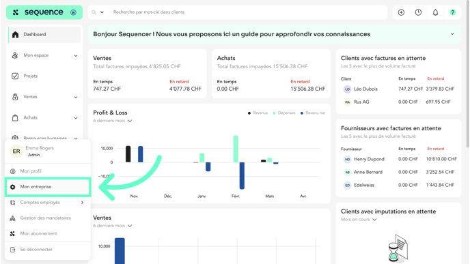Screen dimensions: 470x264
Task: Click the Ventes summary card title
Action: tap(102, 59)
